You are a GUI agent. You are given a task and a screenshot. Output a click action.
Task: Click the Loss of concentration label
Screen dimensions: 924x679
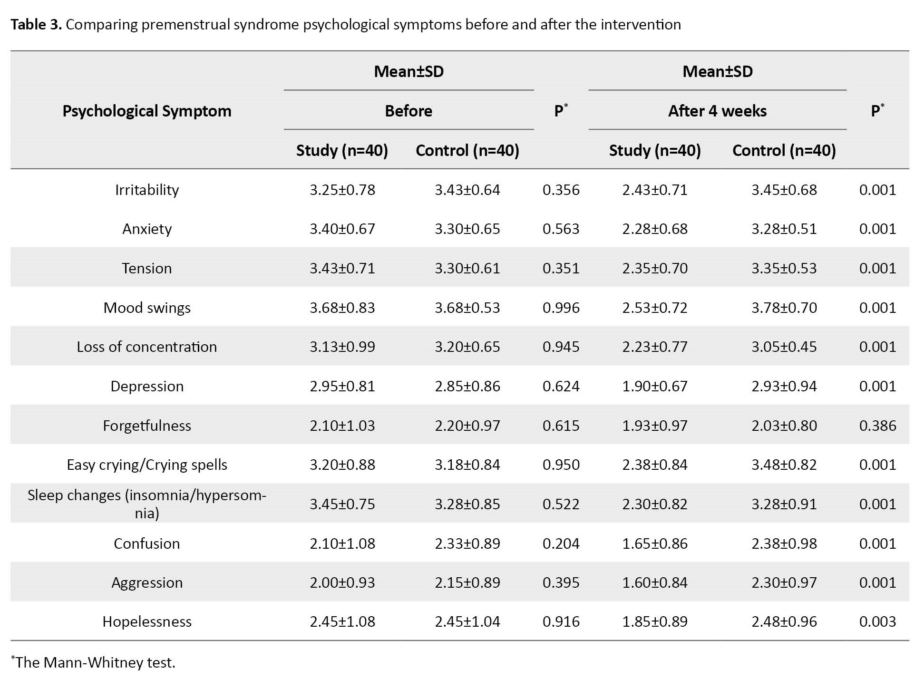point(147,347)
